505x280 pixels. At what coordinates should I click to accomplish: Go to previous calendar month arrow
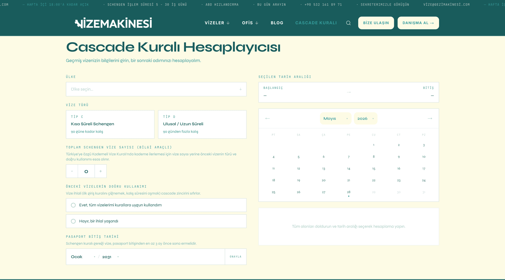268,119
